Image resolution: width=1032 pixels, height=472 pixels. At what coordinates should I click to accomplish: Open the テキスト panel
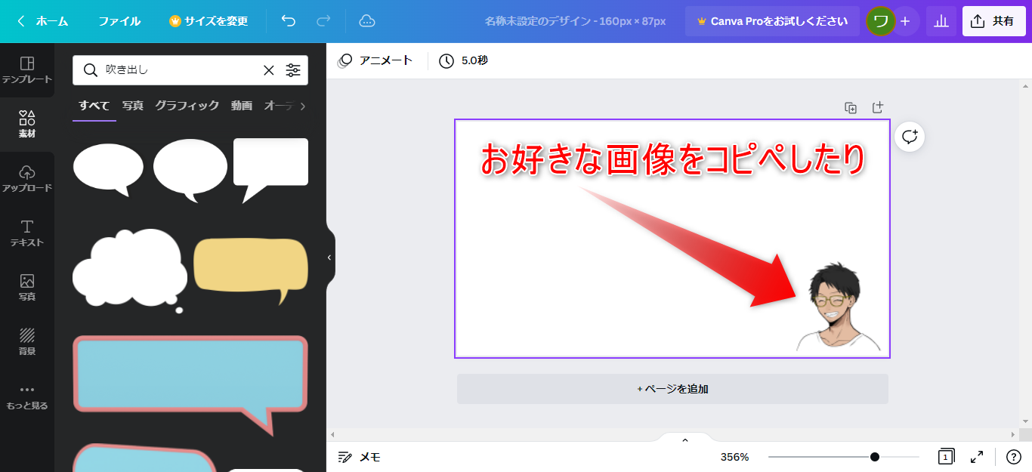point(27,233)
